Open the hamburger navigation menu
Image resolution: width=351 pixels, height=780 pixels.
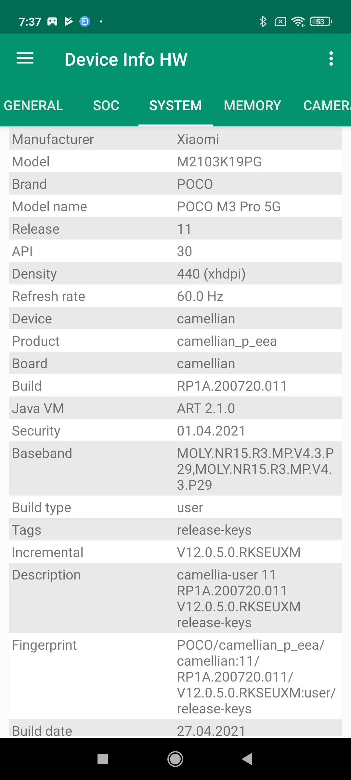pos(25,59)
